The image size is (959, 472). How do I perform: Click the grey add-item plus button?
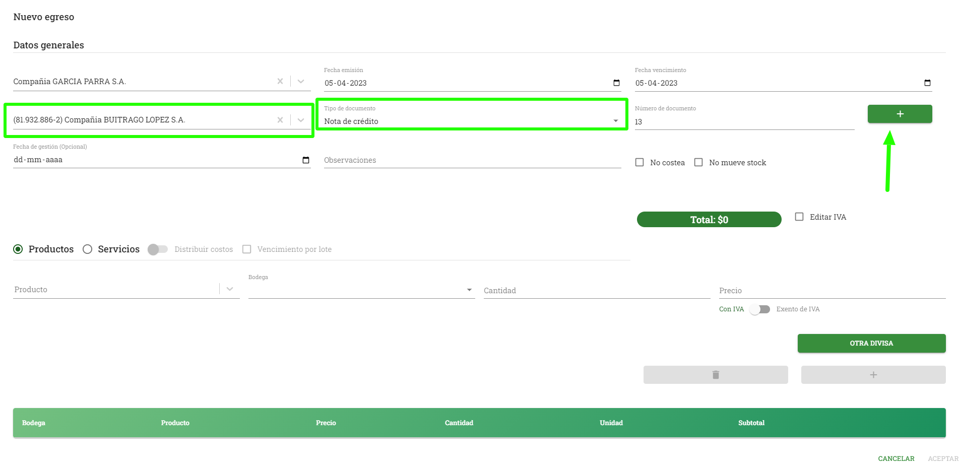coord(873,375)
